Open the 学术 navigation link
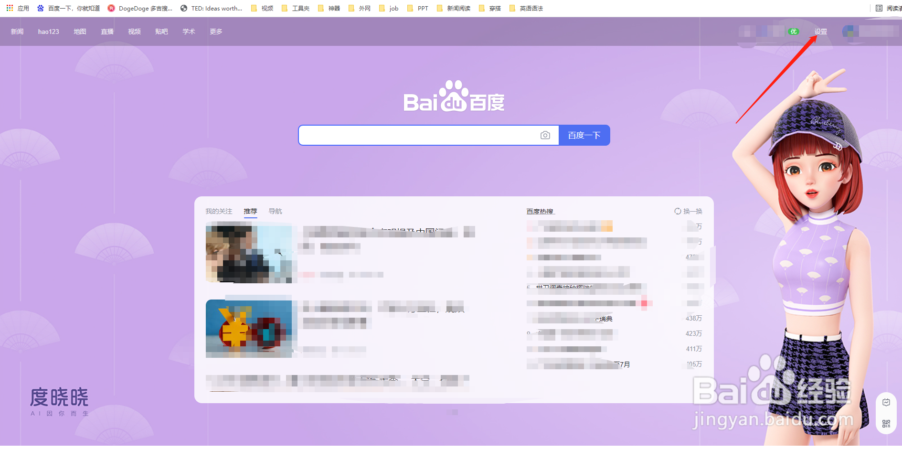This screenshot has height=450, width=902. pos(189,32)
